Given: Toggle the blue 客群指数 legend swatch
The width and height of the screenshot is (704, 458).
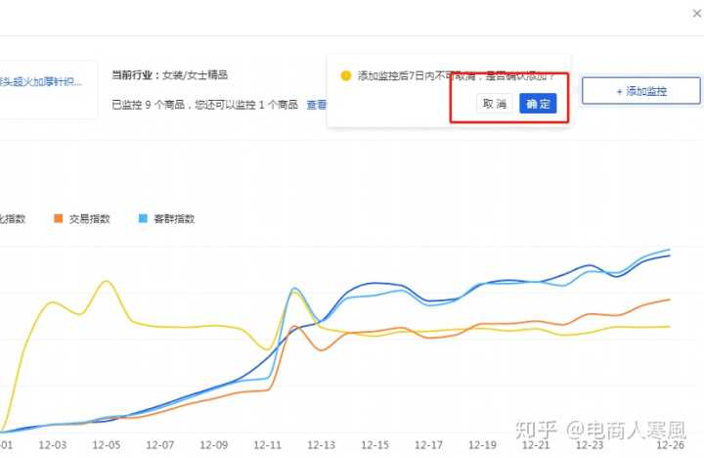Looking at the screenshot, I should coord(143,218).
